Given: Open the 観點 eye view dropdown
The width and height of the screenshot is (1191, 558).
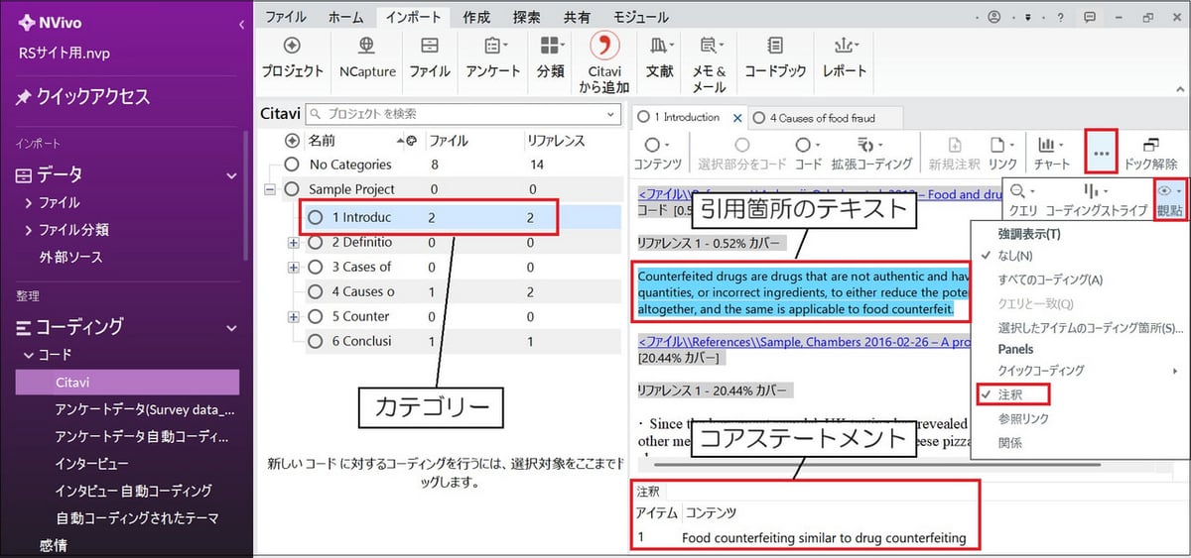Looking at the screenshot, I should click(x=1171, y=198).
